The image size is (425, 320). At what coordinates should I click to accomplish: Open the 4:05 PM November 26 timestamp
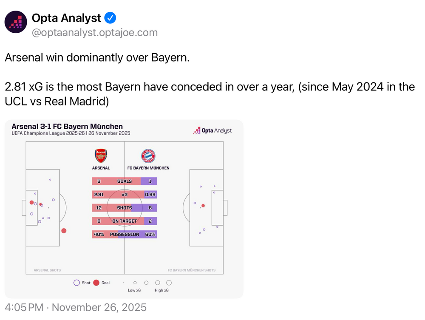[x=76, y=307]
